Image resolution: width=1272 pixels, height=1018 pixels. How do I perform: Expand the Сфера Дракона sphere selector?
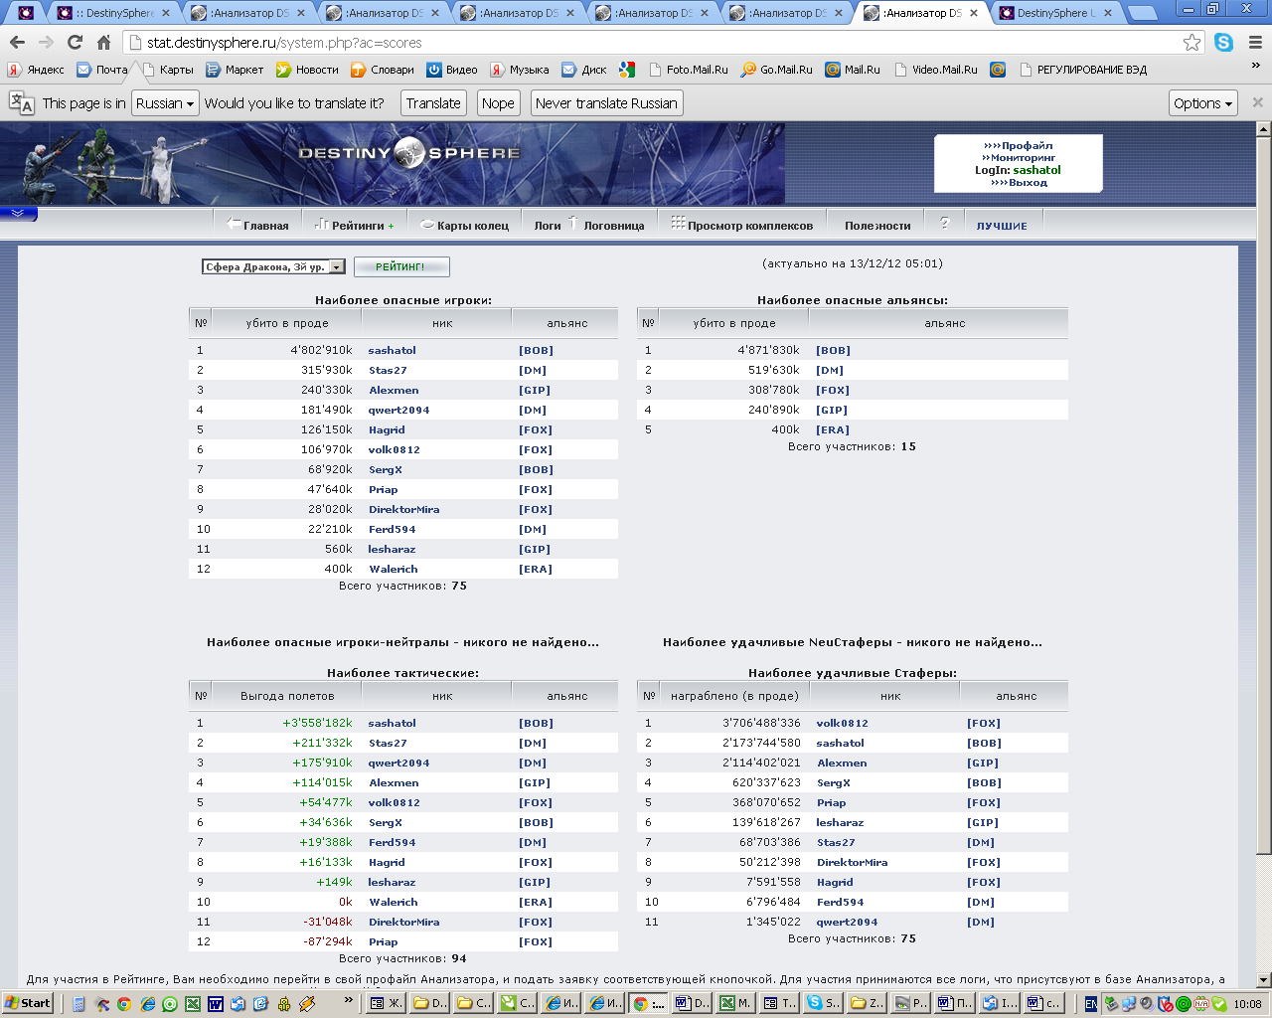337,266
